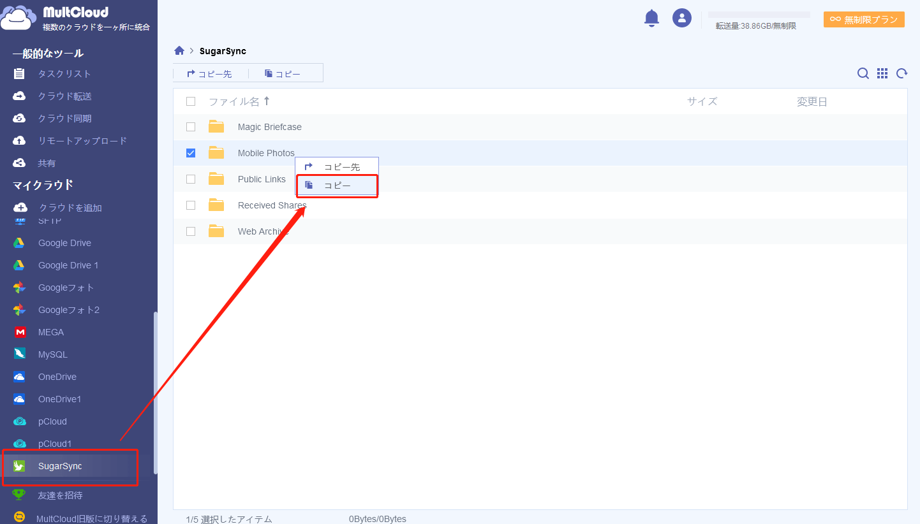The height and width of the screenshot is (524, 920).
Task: Open クラウド同期 in the sidebar
Action: 64,119
